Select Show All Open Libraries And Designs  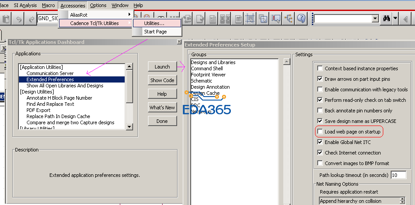(65, 86)
